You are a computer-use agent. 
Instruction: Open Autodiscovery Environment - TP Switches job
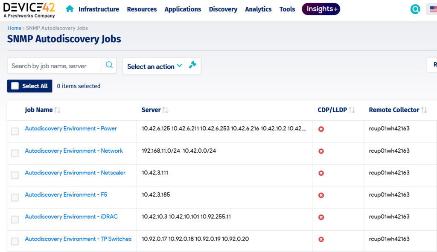[78, 239]
